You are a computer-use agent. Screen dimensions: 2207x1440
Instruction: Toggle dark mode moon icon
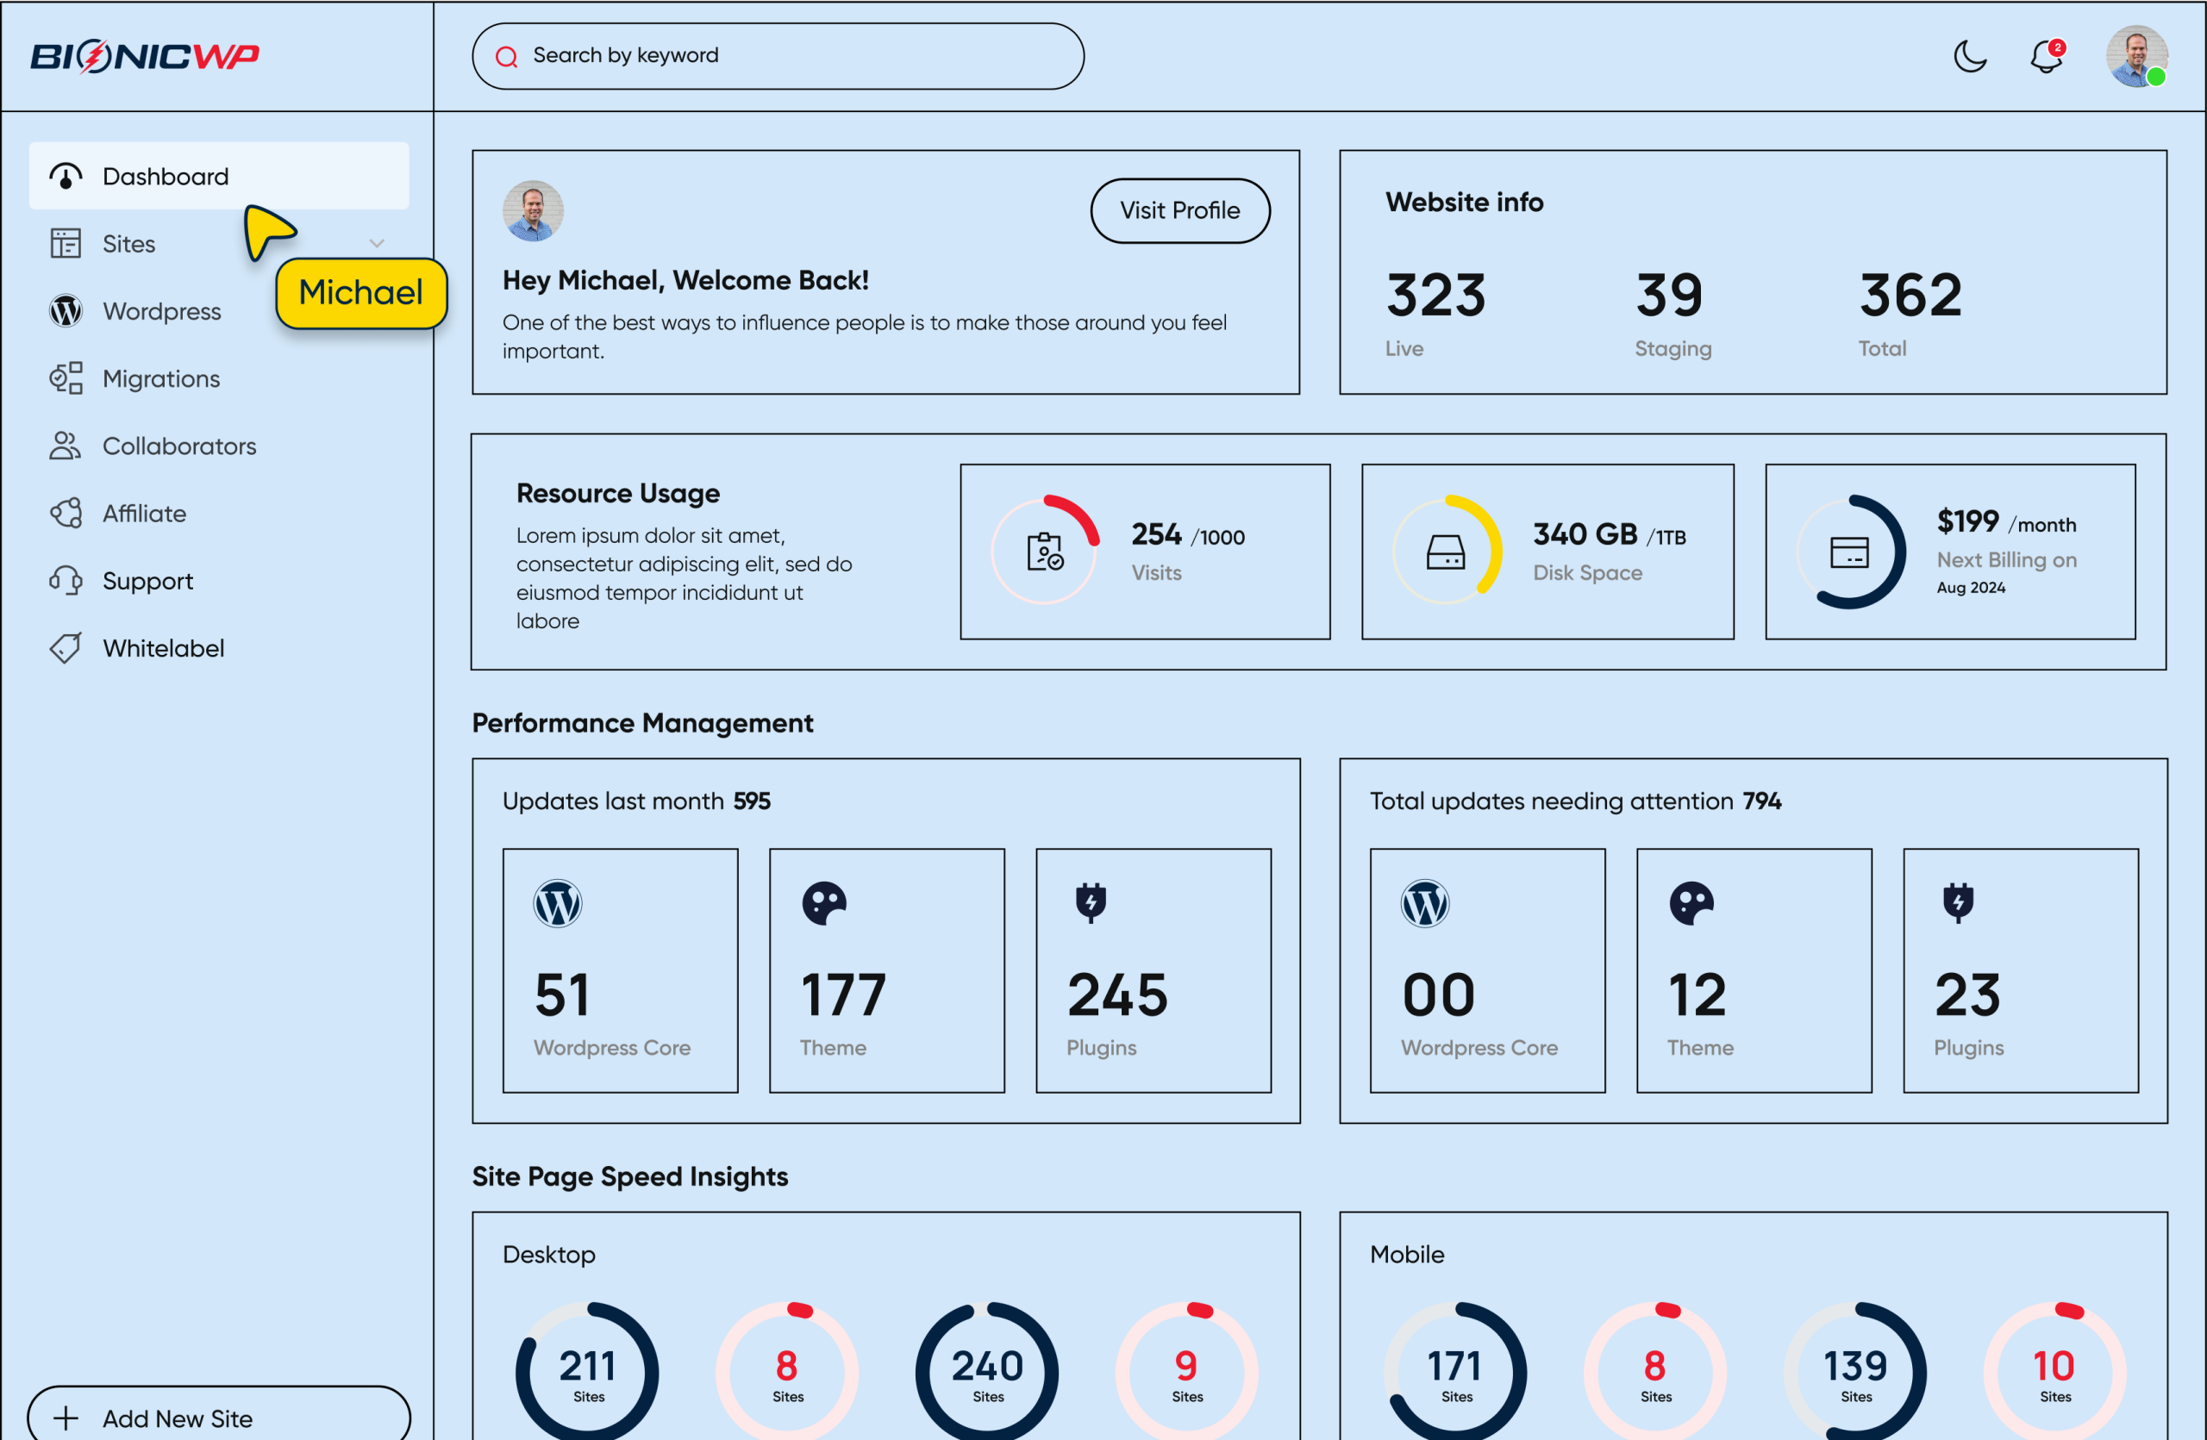[1970, 57]
